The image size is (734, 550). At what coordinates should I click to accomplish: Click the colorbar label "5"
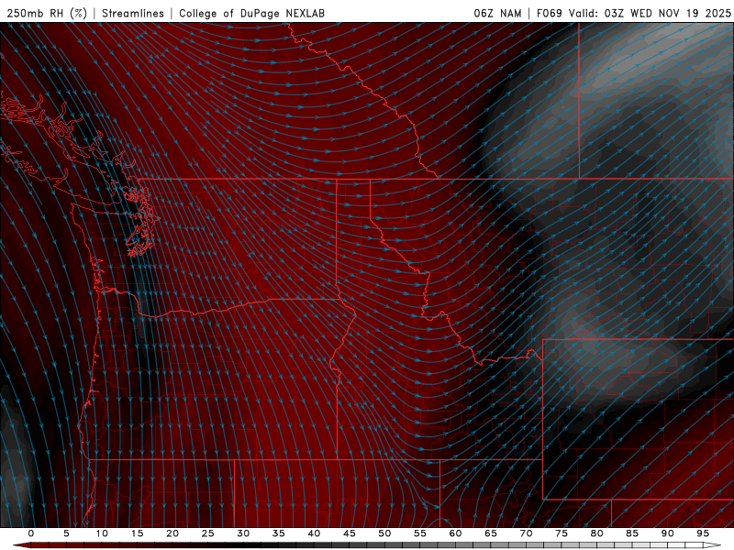(x=66, y=533)
